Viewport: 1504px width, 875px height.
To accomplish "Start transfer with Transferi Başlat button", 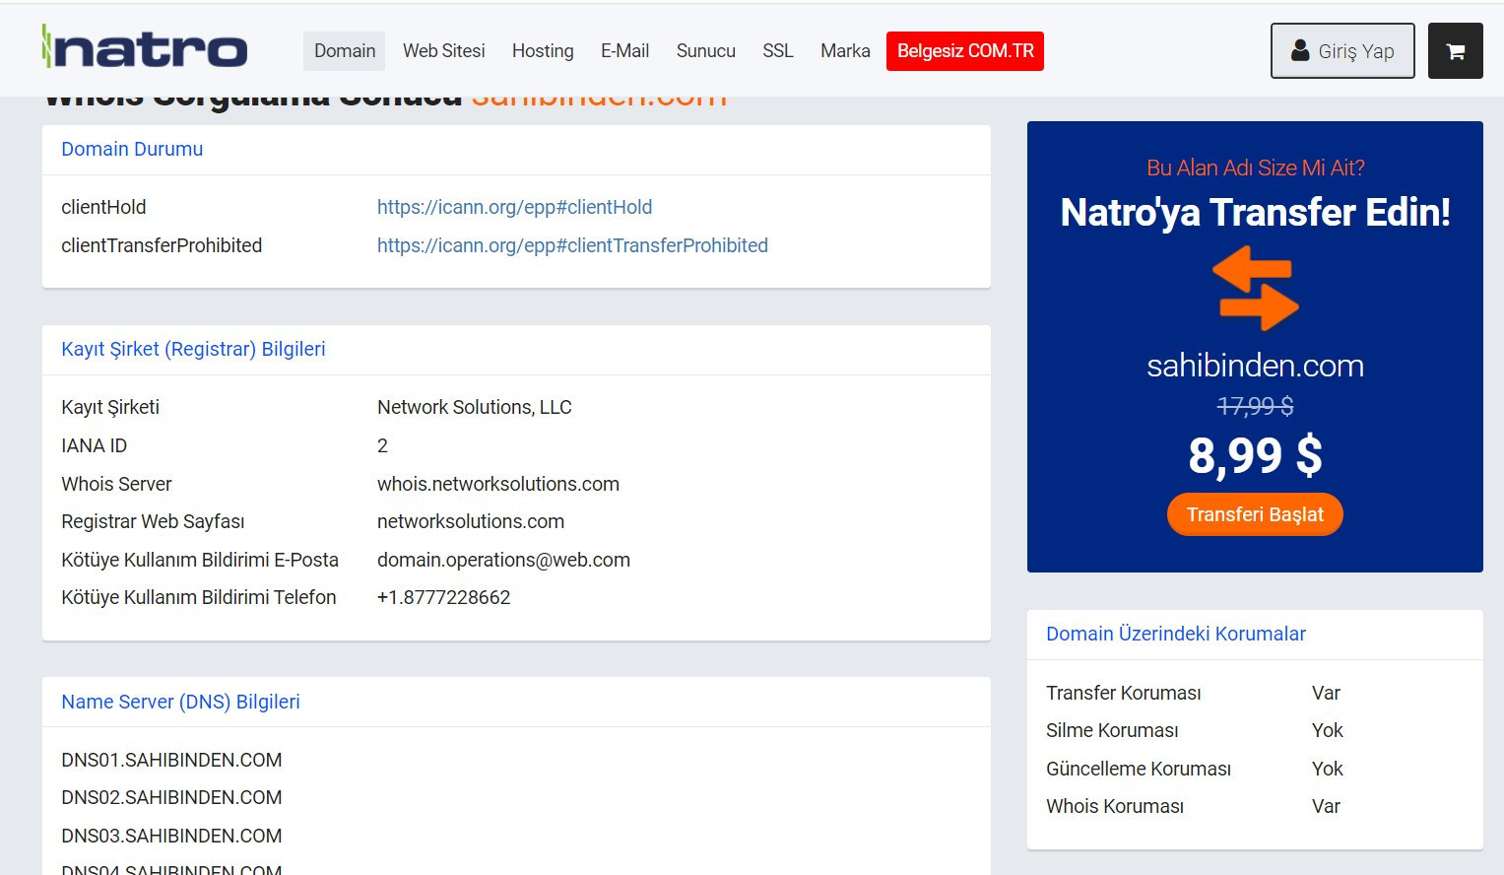I will click(1255, 514).
